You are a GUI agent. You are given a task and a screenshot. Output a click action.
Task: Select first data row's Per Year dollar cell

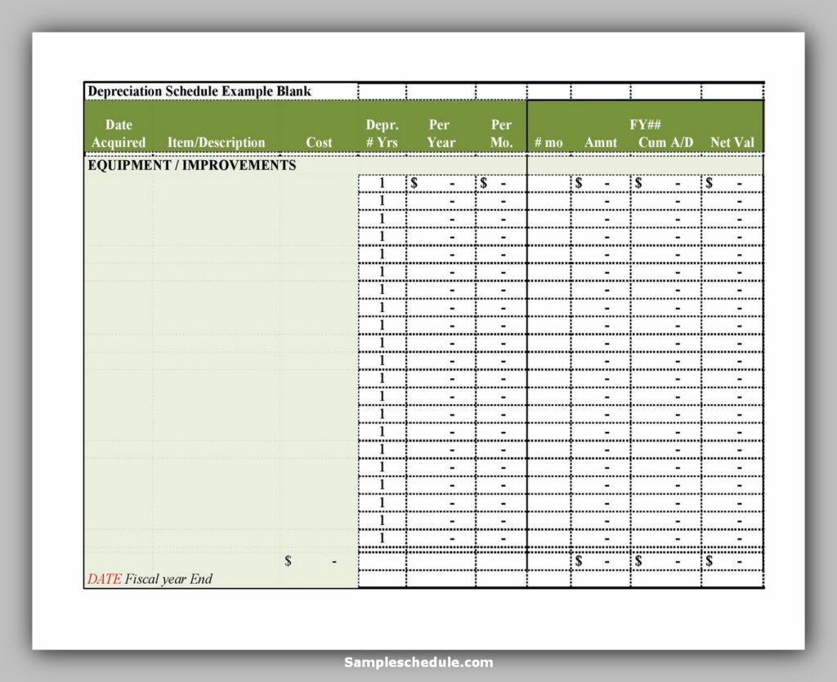click(441, 184)
